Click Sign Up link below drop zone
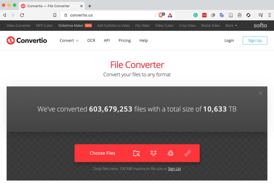274x191 pixels. [x=174, y=169]
